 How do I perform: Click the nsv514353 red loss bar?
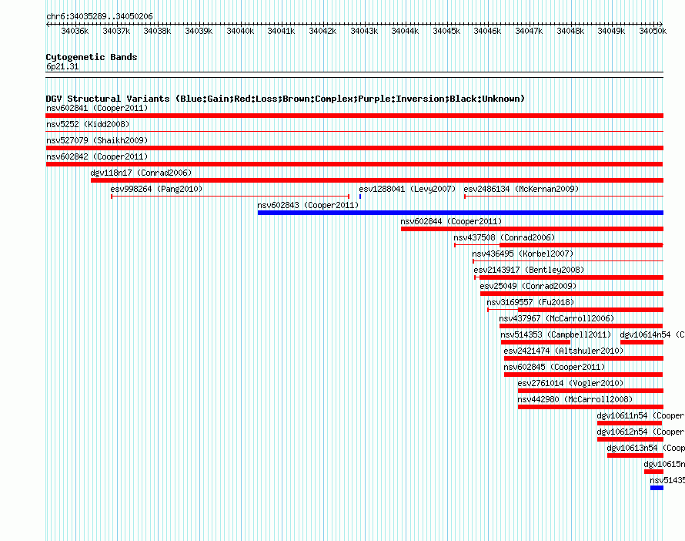536,342
